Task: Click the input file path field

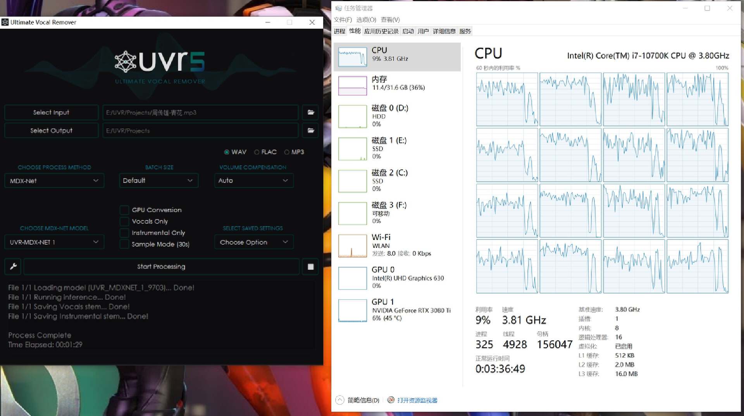Action: click(200, 112)
